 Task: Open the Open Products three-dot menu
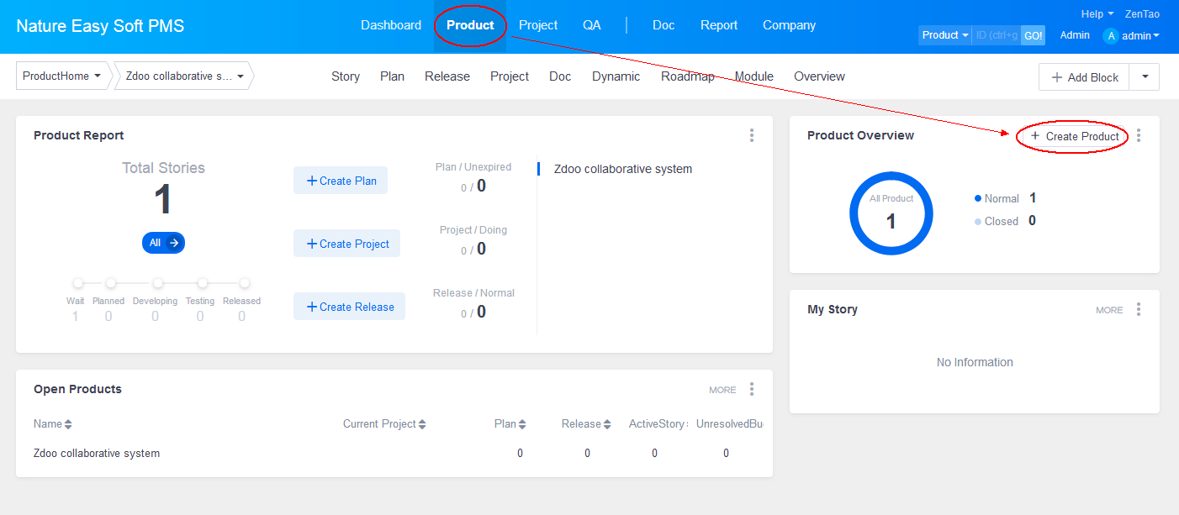coord(751,389)
